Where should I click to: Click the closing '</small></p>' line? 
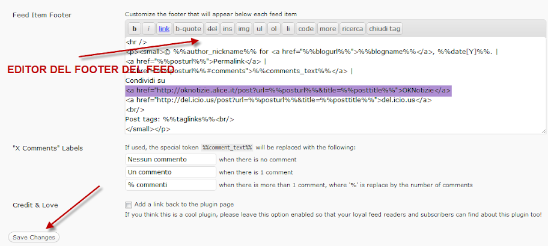point(148,129)
